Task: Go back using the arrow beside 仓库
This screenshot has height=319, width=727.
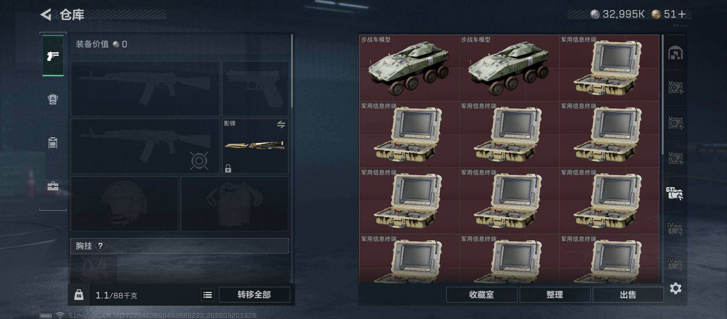Action: [x=46, y=14]
